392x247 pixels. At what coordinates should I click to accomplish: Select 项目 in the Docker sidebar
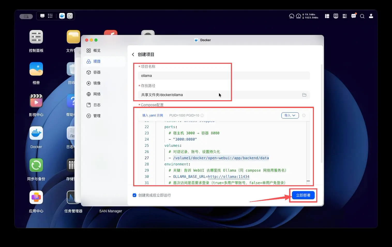click(x=104, y=61)
